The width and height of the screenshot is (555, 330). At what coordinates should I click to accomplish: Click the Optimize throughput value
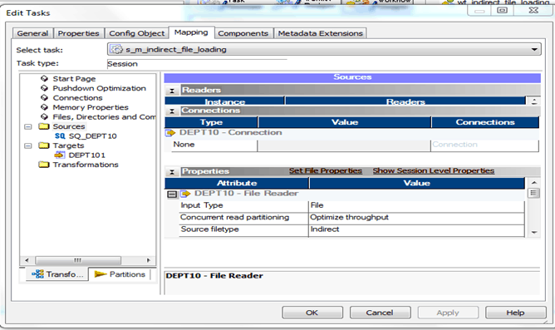click(416, 218)
